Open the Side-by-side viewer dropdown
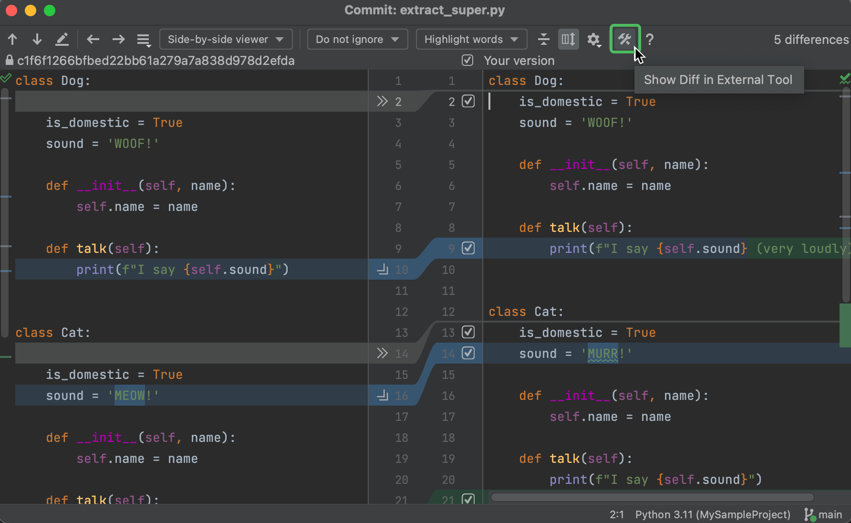 [x=226, y=39]
